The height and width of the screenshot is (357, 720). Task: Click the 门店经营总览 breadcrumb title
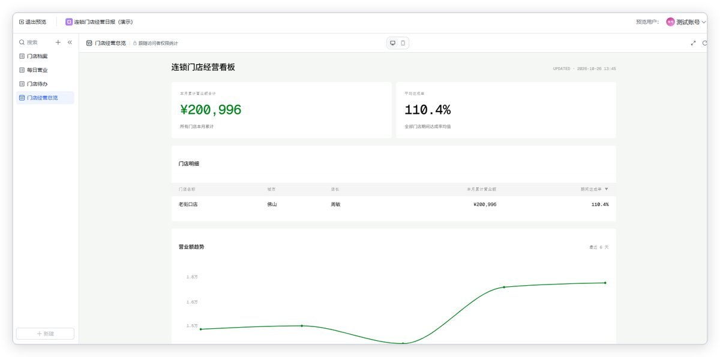(x=110, y=43)
